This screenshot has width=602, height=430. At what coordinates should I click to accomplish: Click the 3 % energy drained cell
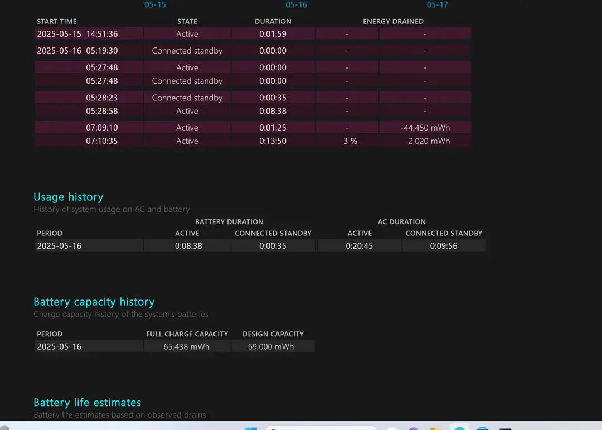point(350,141)
